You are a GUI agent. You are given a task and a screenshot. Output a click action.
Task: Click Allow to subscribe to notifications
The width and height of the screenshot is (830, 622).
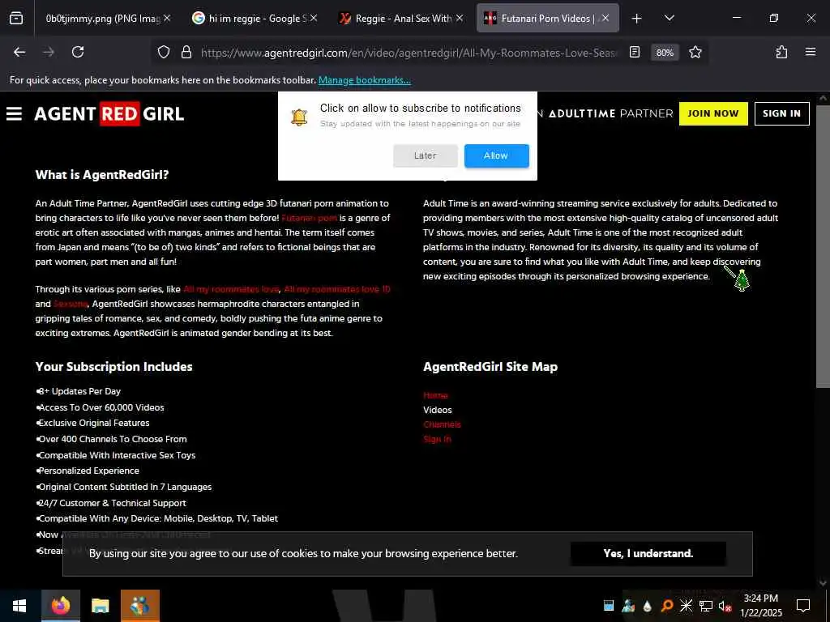coord(497,155)
